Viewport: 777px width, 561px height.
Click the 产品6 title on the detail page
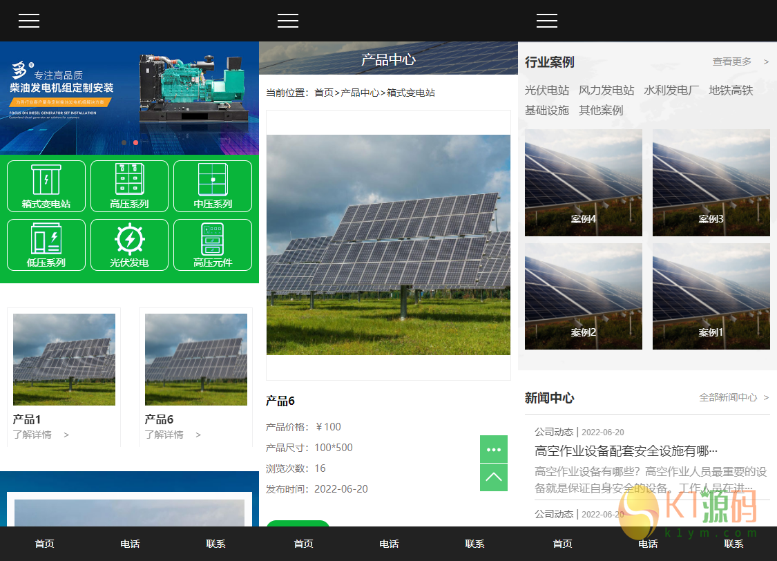pos(280,401)
